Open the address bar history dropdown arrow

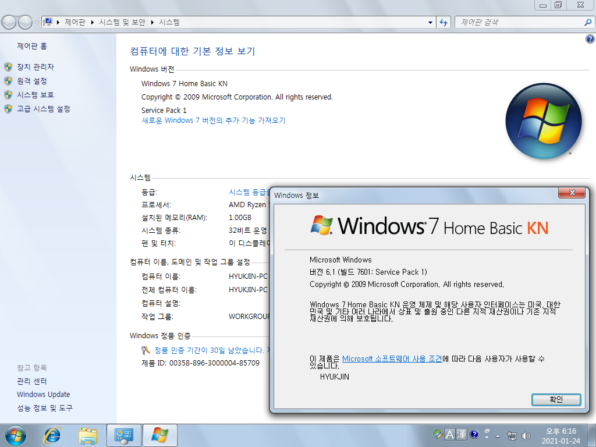pyautogui.click(x=430, y=23)
